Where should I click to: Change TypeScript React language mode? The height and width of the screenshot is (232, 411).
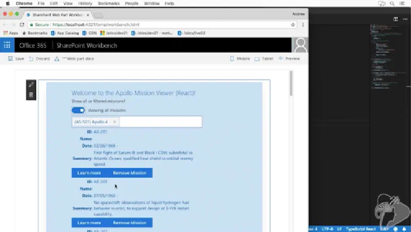click(x=361, y=229)
